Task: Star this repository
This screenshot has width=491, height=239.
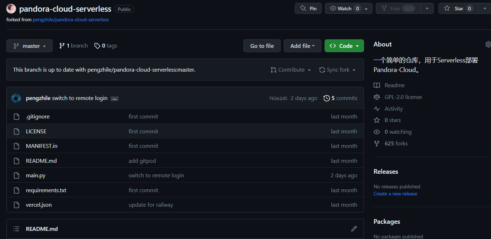Action: tap(458, 9)
